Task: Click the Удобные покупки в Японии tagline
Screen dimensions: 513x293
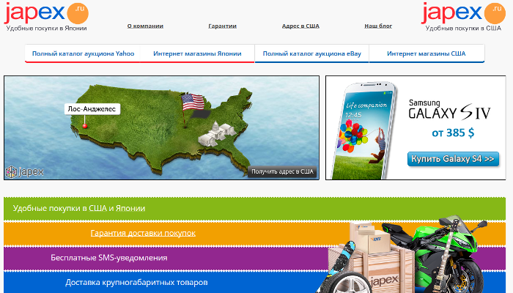Action: 46,29
